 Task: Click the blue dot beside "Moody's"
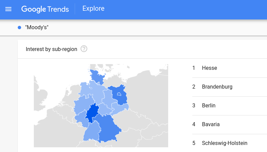click(x=19, y=28)
